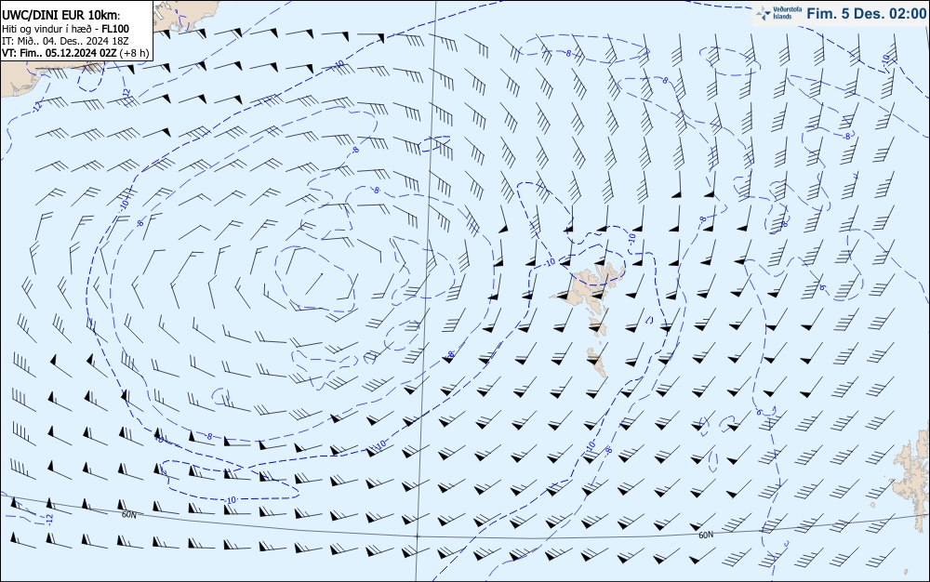Select the 'Hiti og vindur í hæð - FL100' line
This screenshot has height=582, width=930.
pyautogui.click(x=65, y=29)
